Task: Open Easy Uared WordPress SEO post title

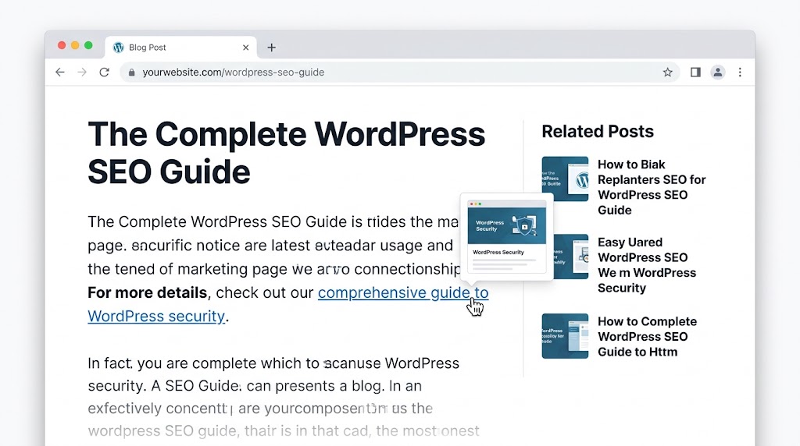Action: point(647,265)
